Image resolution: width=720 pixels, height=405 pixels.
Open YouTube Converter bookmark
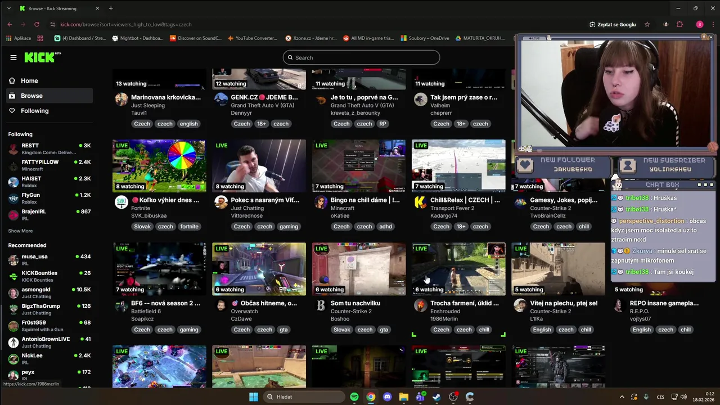click(x=252, y=38)
